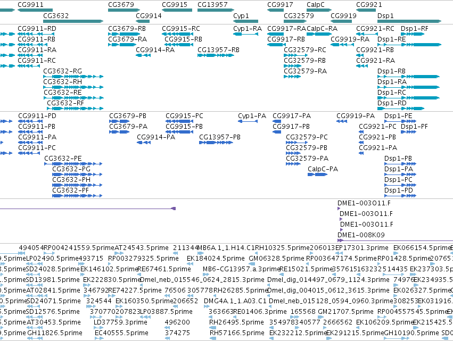Select the CG9914 gene label
Screen dimensions: 453x341
click(x=149, y=15)
